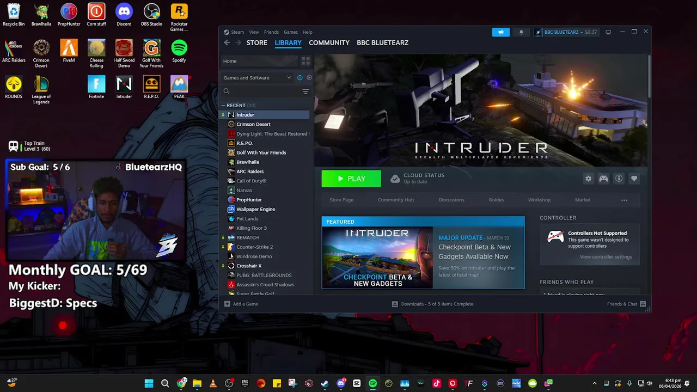Select Counter-Strike 2 in library list
The image size is (697, 392).
265,247
